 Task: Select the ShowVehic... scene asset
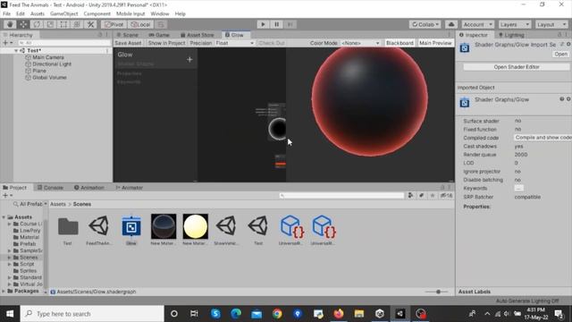[x=226, y=230]
